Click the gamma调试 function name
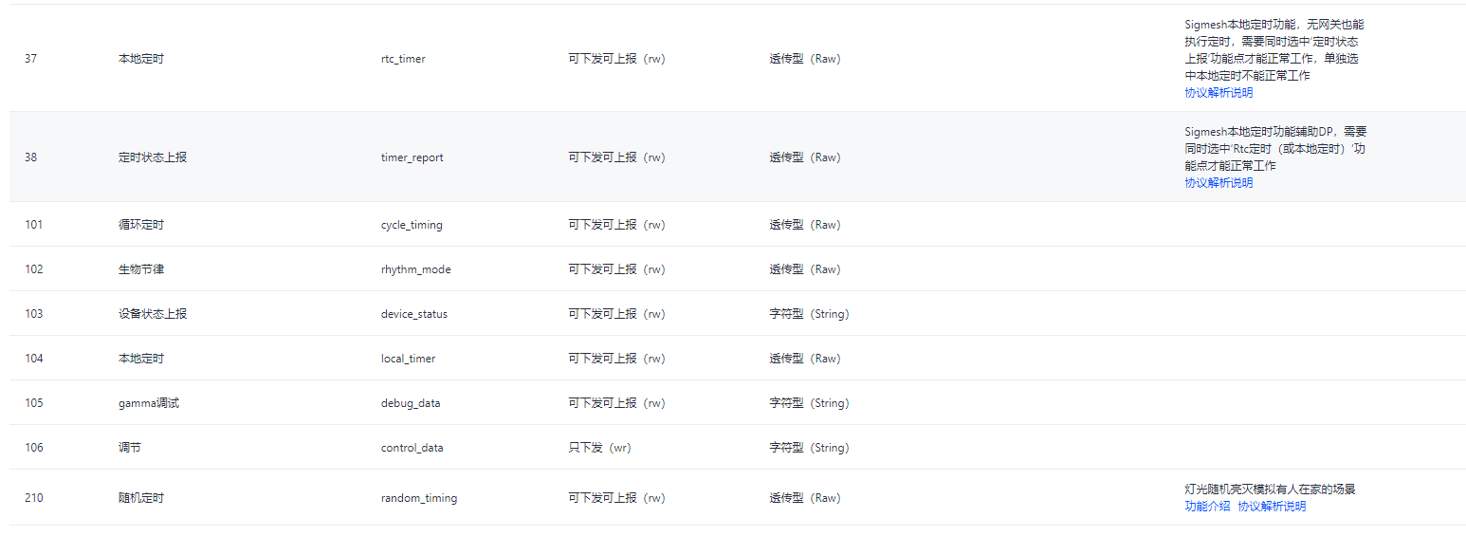Screen dimensions: 1466x536 pos(149,403)
